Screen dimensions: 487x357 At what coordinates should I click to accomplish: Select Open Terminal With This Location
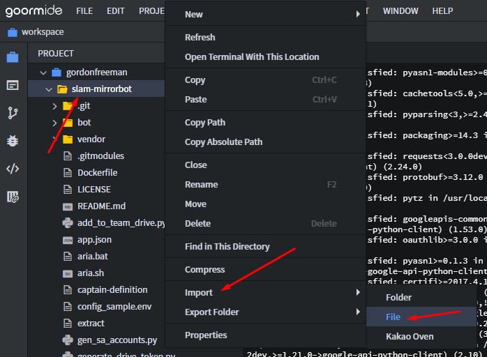click(x=252, y=57)
